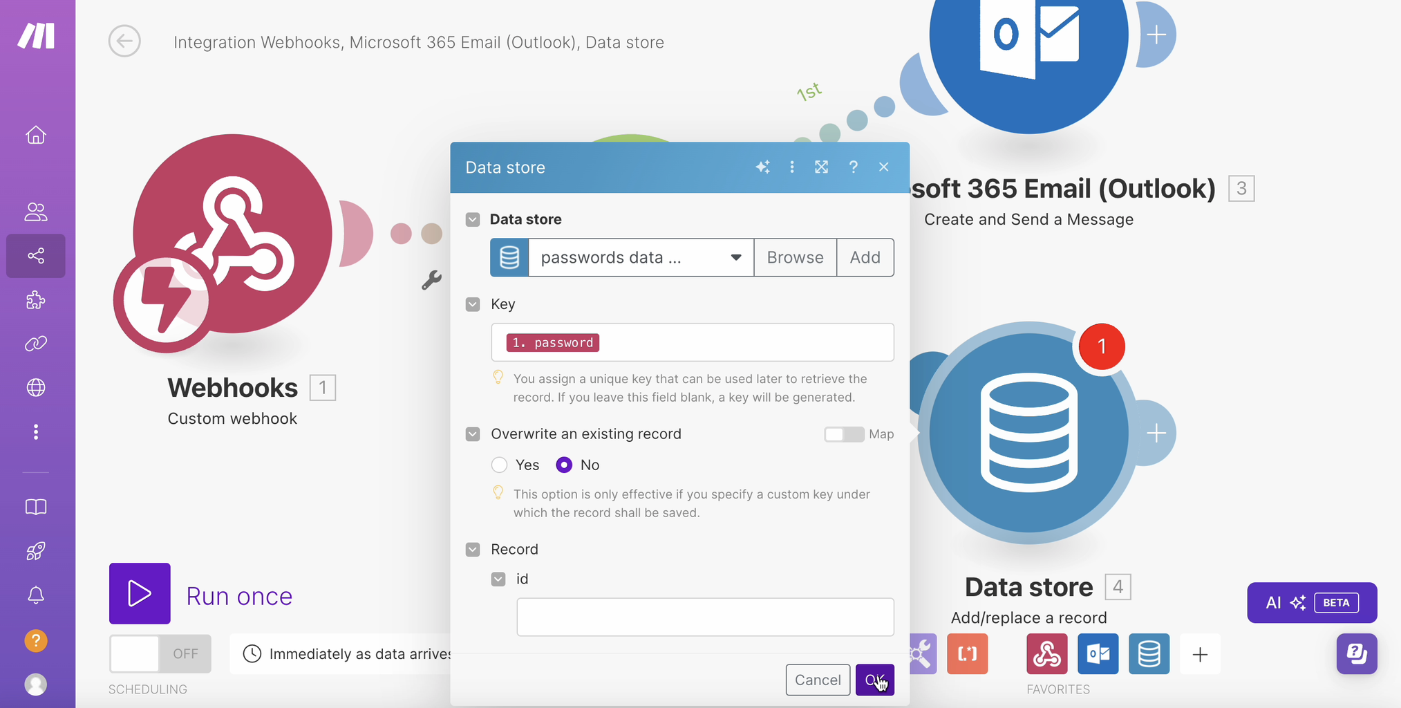Collapse the id field section

click(x=498, y=579)
